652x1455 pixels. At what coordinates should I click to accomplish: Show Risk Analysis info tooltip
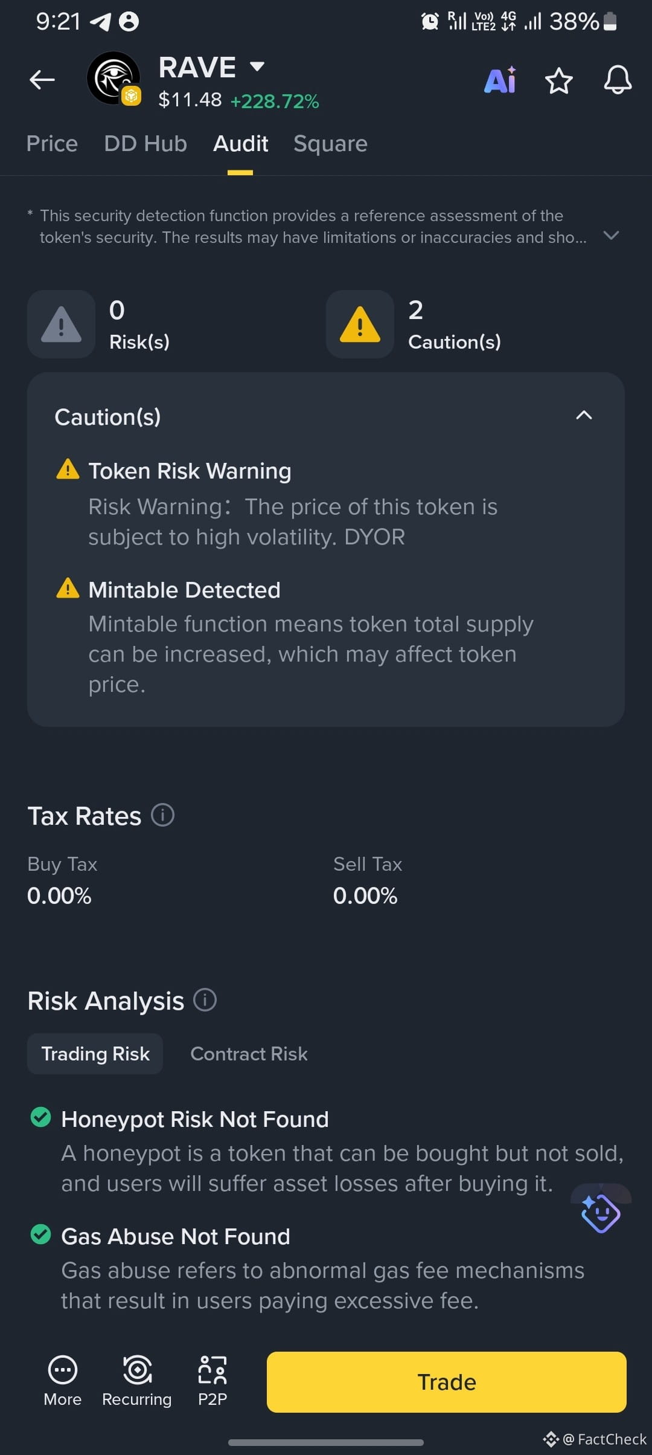pyautogui.click(x=205, y=1000)
